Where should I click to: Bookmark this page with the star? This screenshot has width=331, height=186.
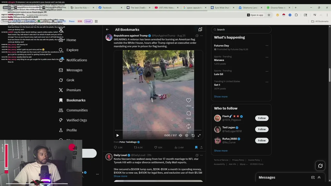[269, 15]
